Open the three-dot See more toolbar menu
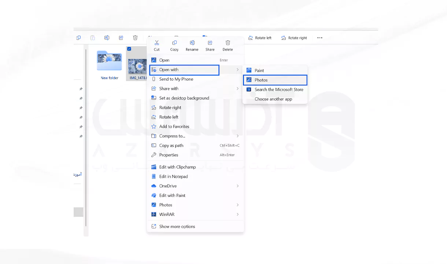447x264 pixels. (x=320, y=38)
